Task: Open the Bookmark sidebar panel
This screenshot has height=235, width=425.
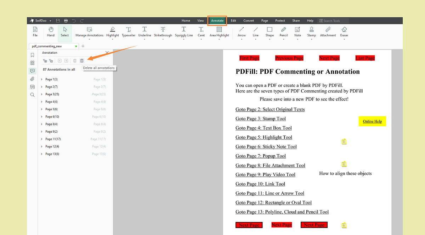Action: (32, 55)
